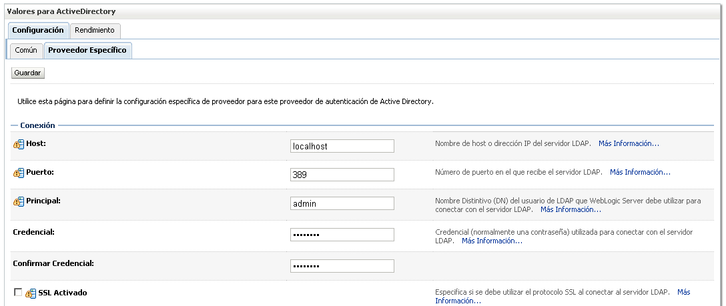726x306 pixels.
Task: Open the Rendimiento tab
Action: coord(95,30)
